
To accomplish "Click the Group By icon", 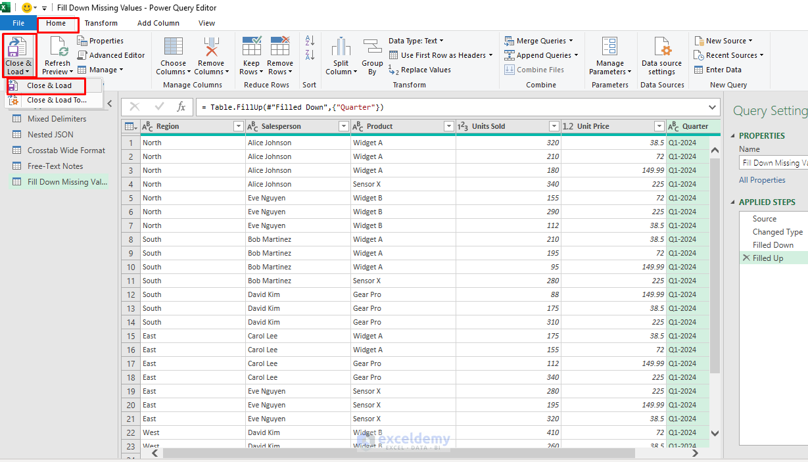I will pyautogui.click(x=372, y=47).
